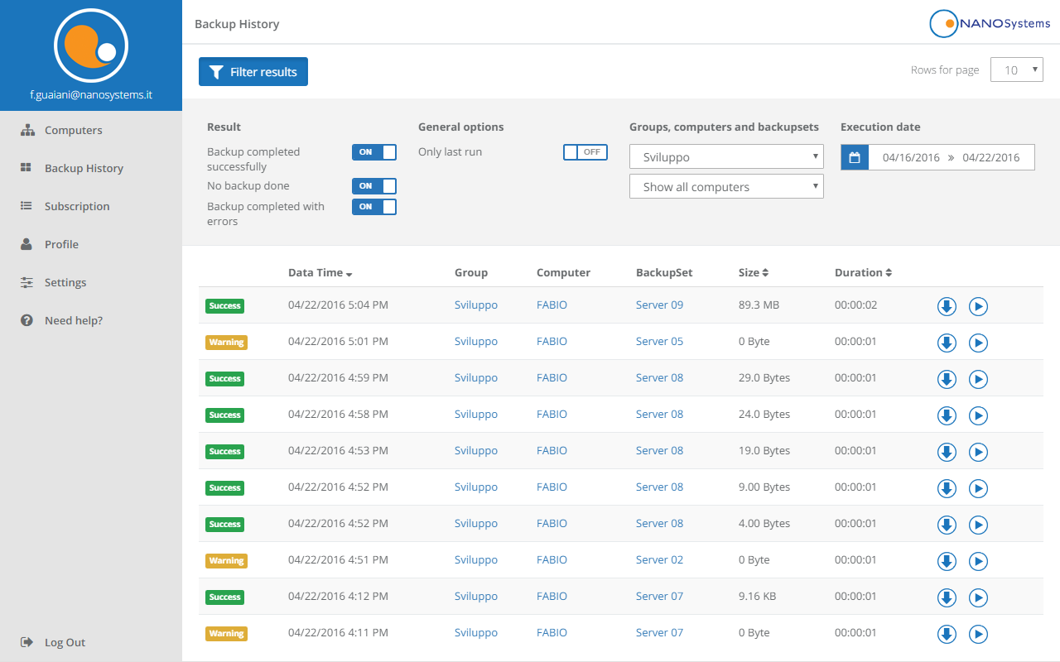Click the Log Out arrow icon

26,642
